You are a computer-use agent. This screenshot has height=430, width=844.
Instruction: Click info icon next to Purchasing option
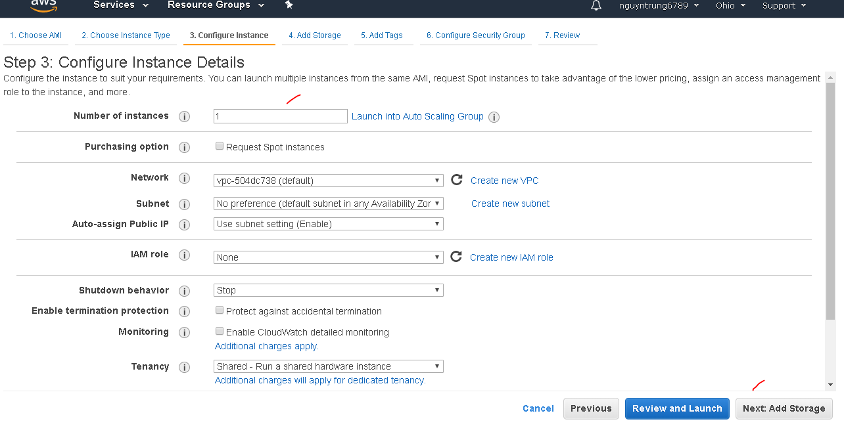coord(185,147)
